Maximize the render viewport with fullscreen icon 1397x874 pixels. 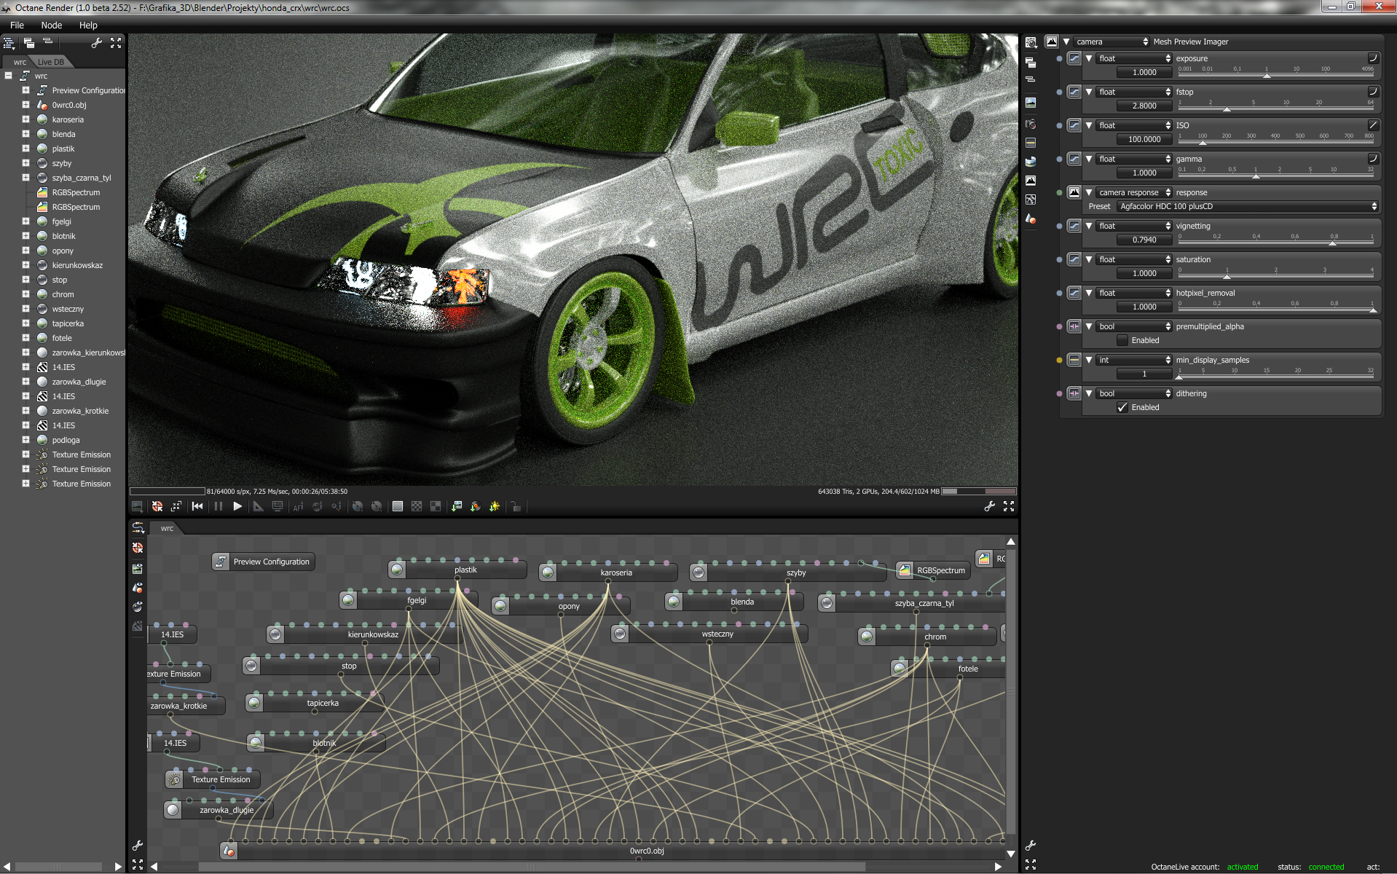pyautogui.click(x=1009, y=507)
